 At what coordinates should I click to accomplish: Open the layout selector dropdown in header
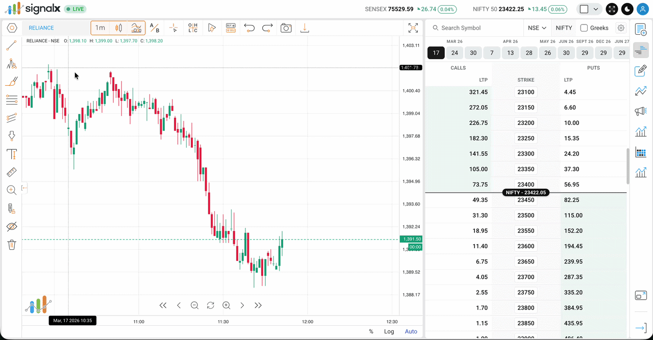click(589, 9)
